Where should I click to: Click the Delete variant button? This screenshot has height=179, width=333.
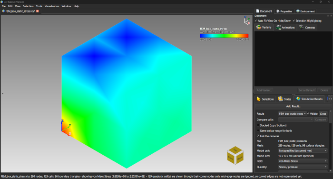coord(324,90)
